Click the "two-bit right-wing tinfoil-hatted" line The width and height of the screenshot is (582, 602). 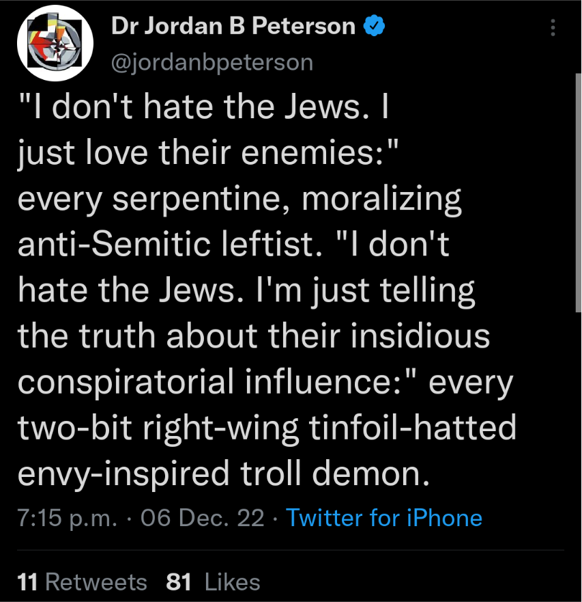tap(267, 427)
